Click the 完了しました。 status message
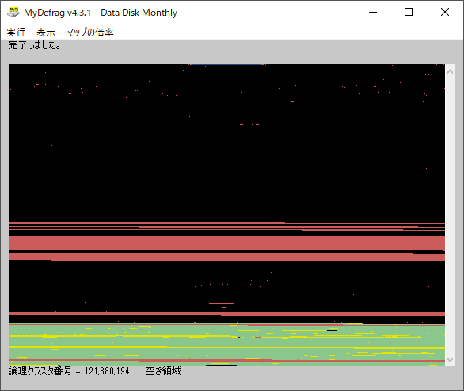Viewport: 464px width, 391px height. coord(34,45)
